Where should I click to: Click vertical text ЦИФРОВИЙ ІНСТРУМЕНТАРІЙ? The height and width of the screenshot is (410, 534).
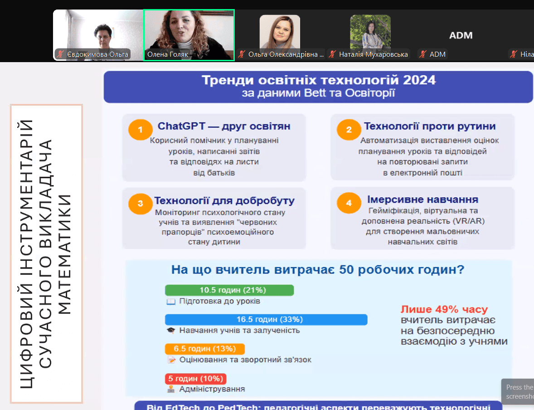pos(26,254)
